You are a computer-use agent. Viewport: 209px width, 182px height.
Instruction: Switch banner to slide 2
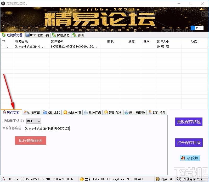pos(197,28)
